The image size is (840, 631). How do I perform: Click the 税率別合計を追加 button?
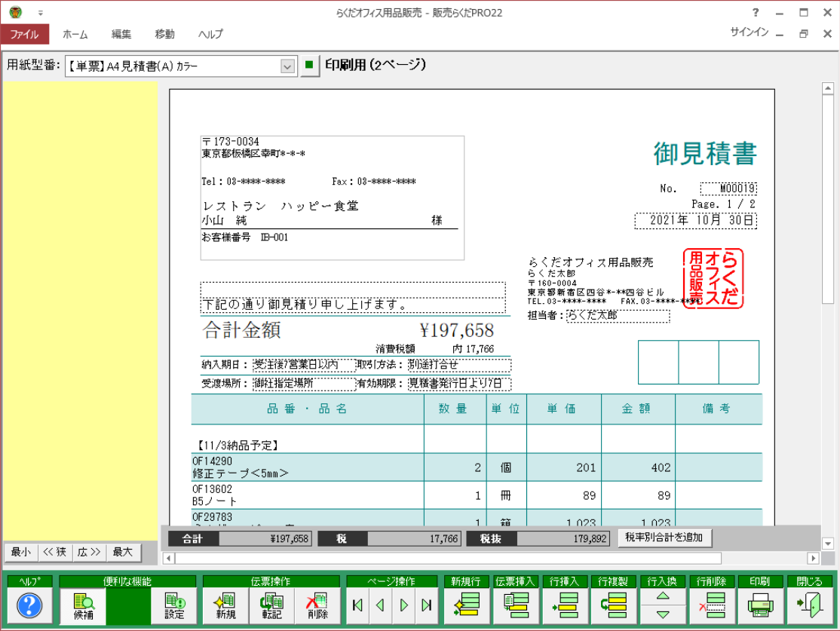pos(664,538)
